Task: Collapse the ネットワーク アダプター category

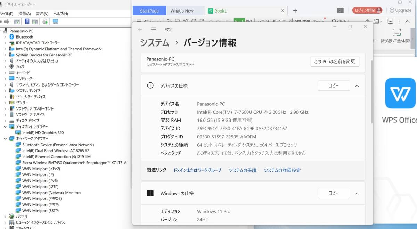Action: [5, 139]
